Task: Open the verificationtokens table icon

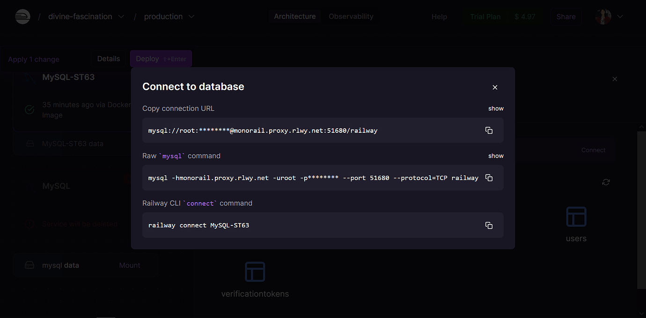Action: pyautogui.click(x=255, y=271)
